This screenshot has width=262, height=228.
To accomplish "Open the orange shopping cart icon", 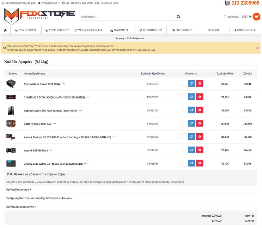I will click(257, 16).
